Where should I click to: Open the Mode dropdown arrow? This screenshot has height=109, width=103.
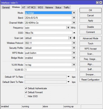(x=74, y=13)
